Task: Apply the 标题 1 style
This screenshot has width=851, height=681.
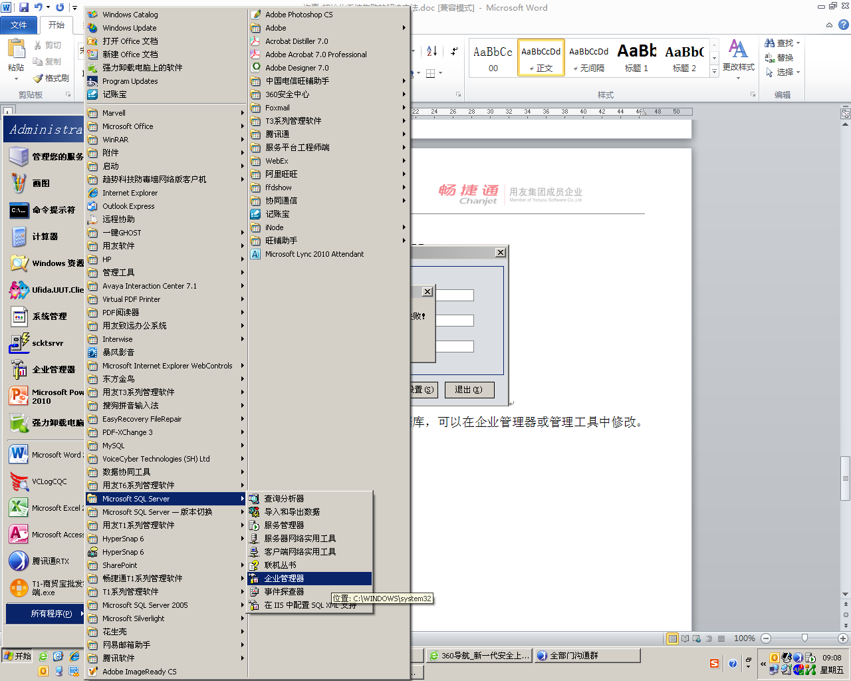Action: coord(636,58)
